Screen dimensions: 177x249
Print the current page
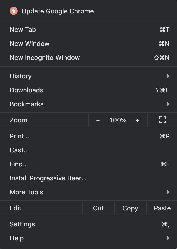(19, 136)
